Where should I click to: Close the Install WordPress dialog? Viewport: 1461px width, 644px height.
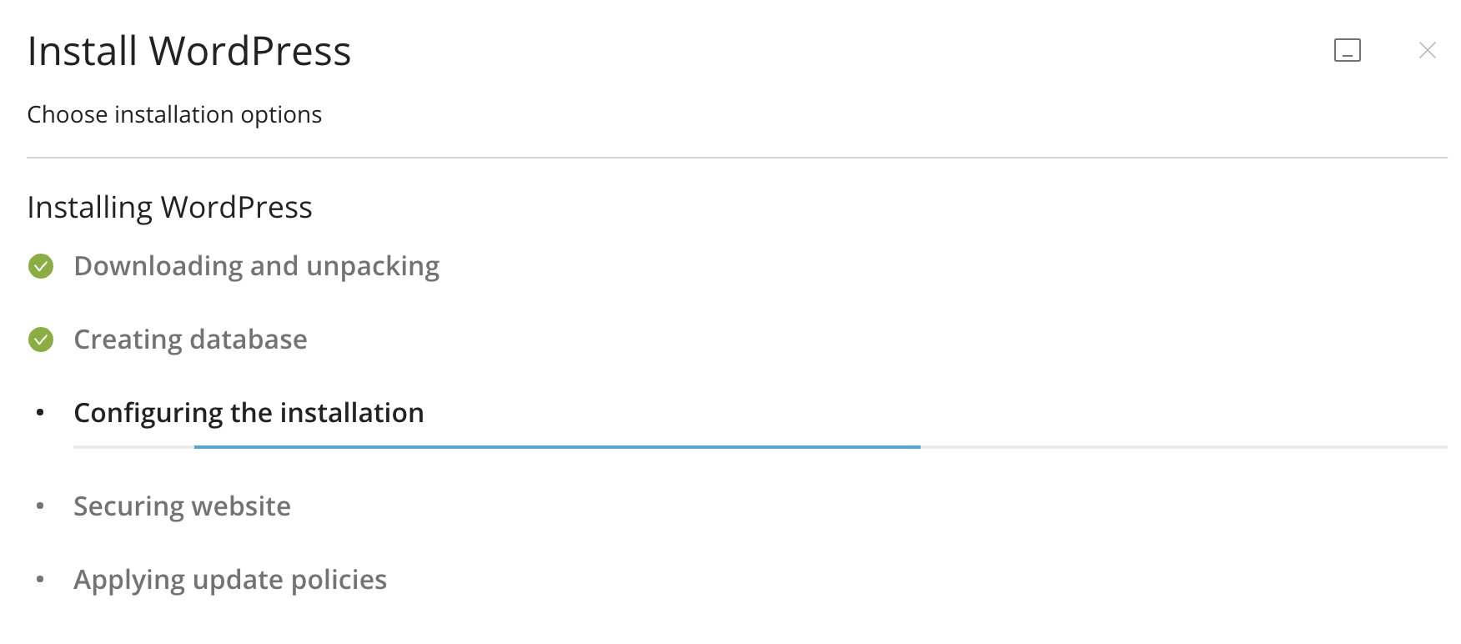point(1427,50)
